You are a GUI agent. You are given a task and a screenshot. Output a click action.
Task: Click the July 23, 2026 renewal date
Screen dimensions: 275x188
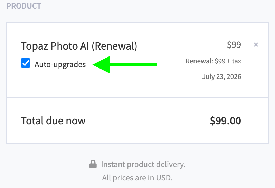[x=222, y=76]
